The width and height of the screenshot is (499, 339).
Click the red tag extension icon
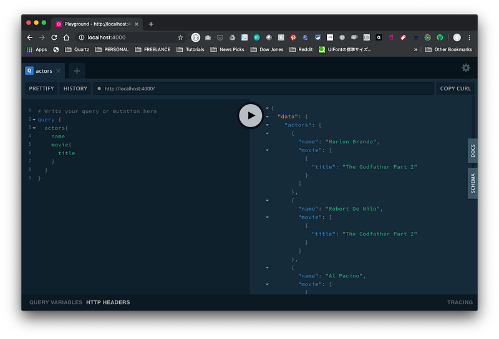pyautogui.click(x=403, y=37)
